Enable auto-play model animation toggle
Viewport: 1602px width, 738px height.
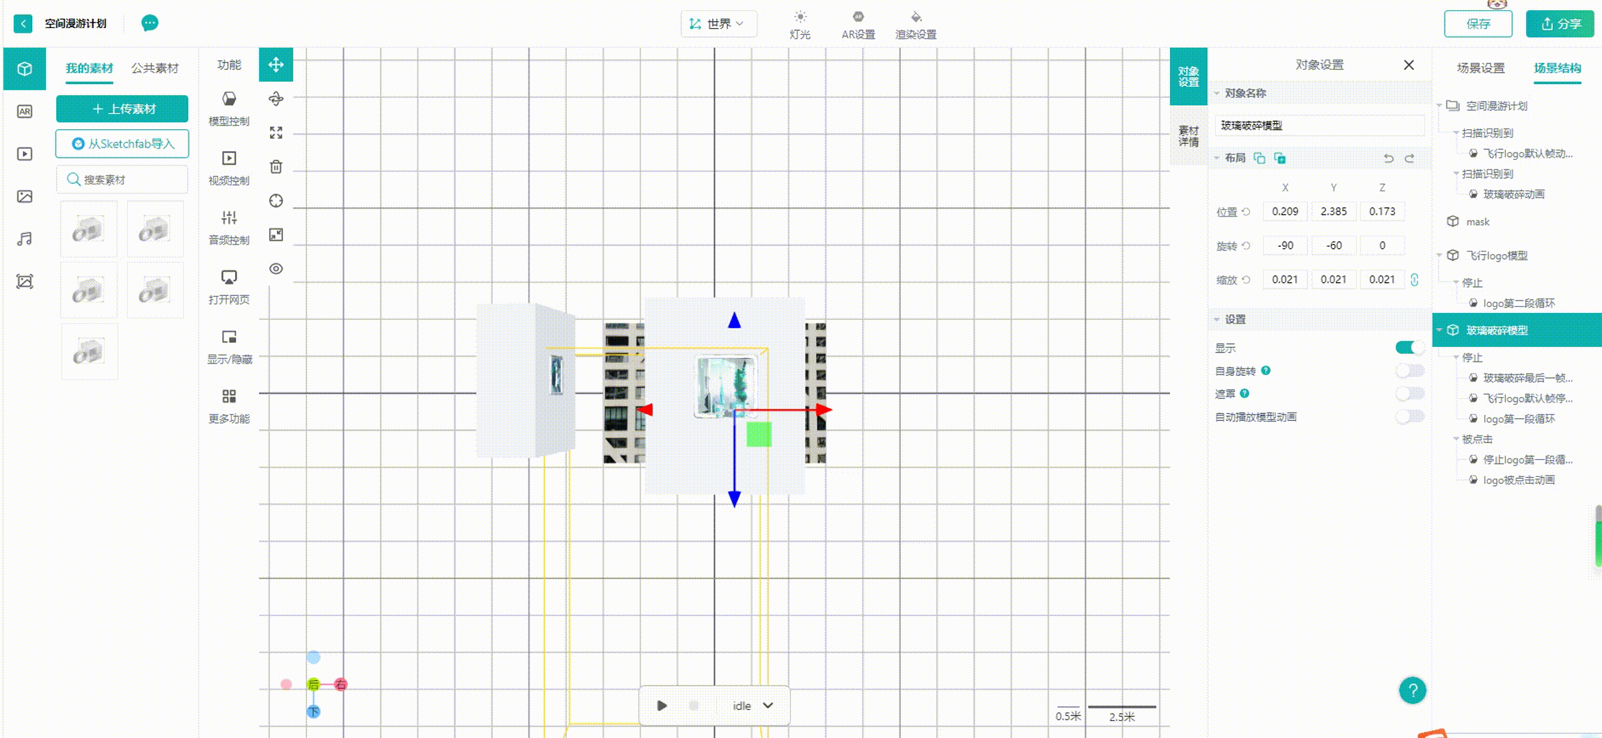(x=1409, y=417)
